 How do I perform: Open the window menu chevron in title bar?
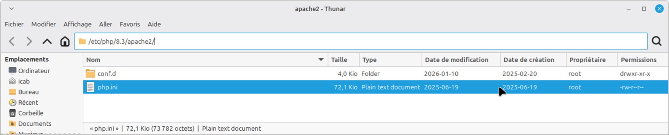tap(12, 9)
